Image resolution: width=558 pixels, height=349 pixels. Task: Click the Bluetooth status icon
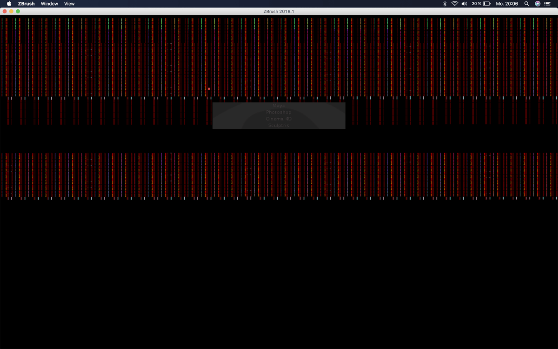tap(445, 4)
